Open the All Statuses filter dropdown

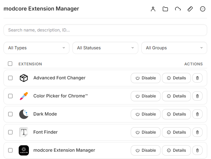105,48
